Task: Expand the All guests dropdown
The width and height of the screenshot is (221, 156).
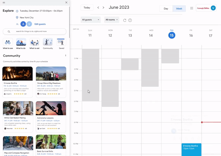Action: [91, 20]
